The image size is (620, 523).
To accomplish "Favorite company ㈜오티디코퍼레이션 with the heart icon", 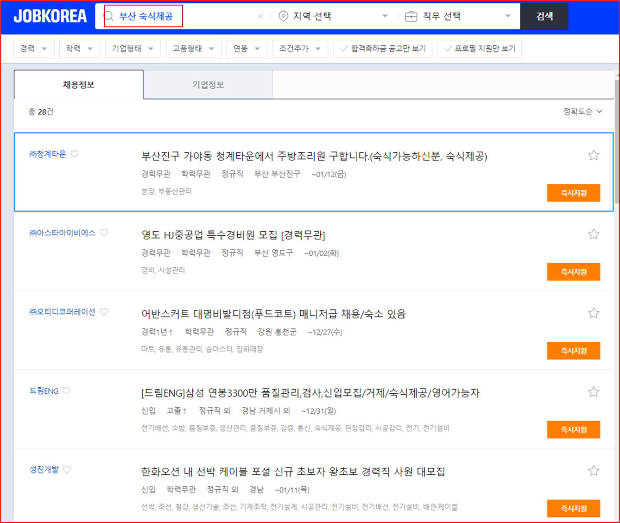I will pyautogui.click(x=104, y=312).
